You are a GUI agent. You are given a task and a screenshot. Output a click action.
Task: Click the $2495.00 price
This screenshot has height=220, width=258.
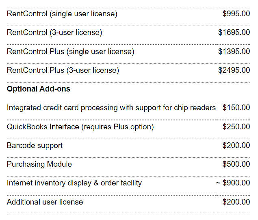(234, 70)
